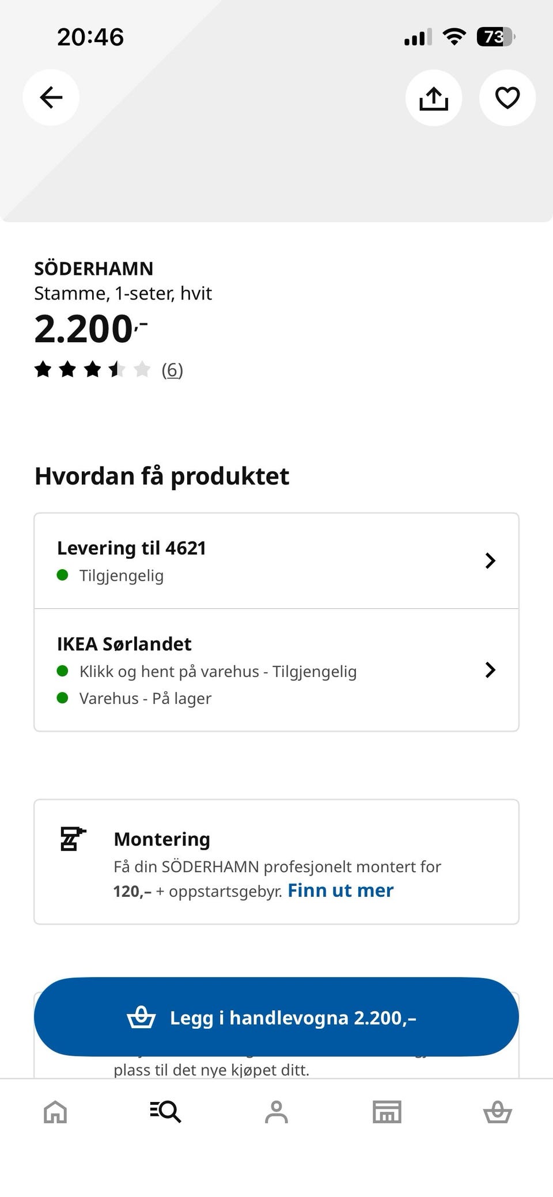Follow the Finn ut mer link
Screen dimensions: 553x1197
click(340, 891)
